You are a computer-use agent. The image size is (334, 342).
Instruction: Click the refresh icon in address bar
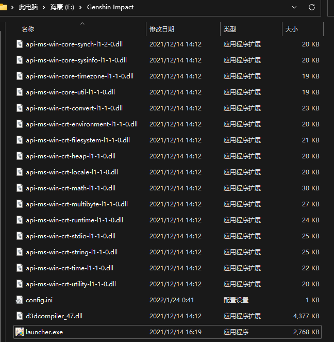click(312, 7)
